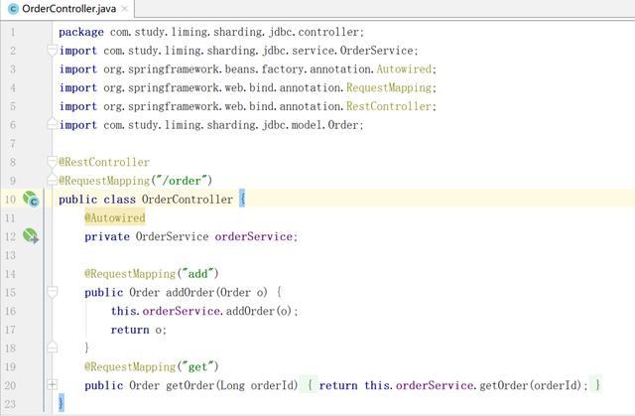This screenshot has width=635, height=416.
Task: Click the RequestMapping import name on line 4
Action: [x=389, y=88]
